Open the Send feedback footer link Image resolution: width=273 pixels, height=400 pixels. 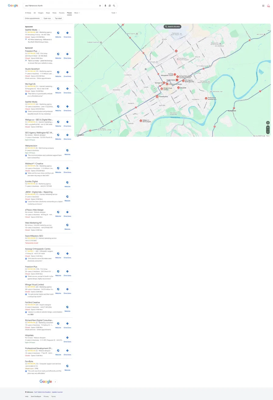(36, 396)
